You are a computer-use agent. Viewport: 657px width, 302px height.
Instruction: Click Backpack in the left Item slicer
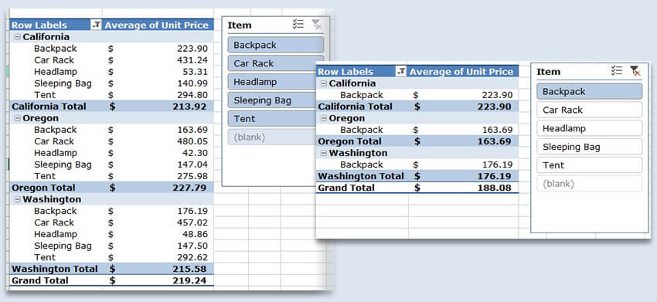(276, 45)
